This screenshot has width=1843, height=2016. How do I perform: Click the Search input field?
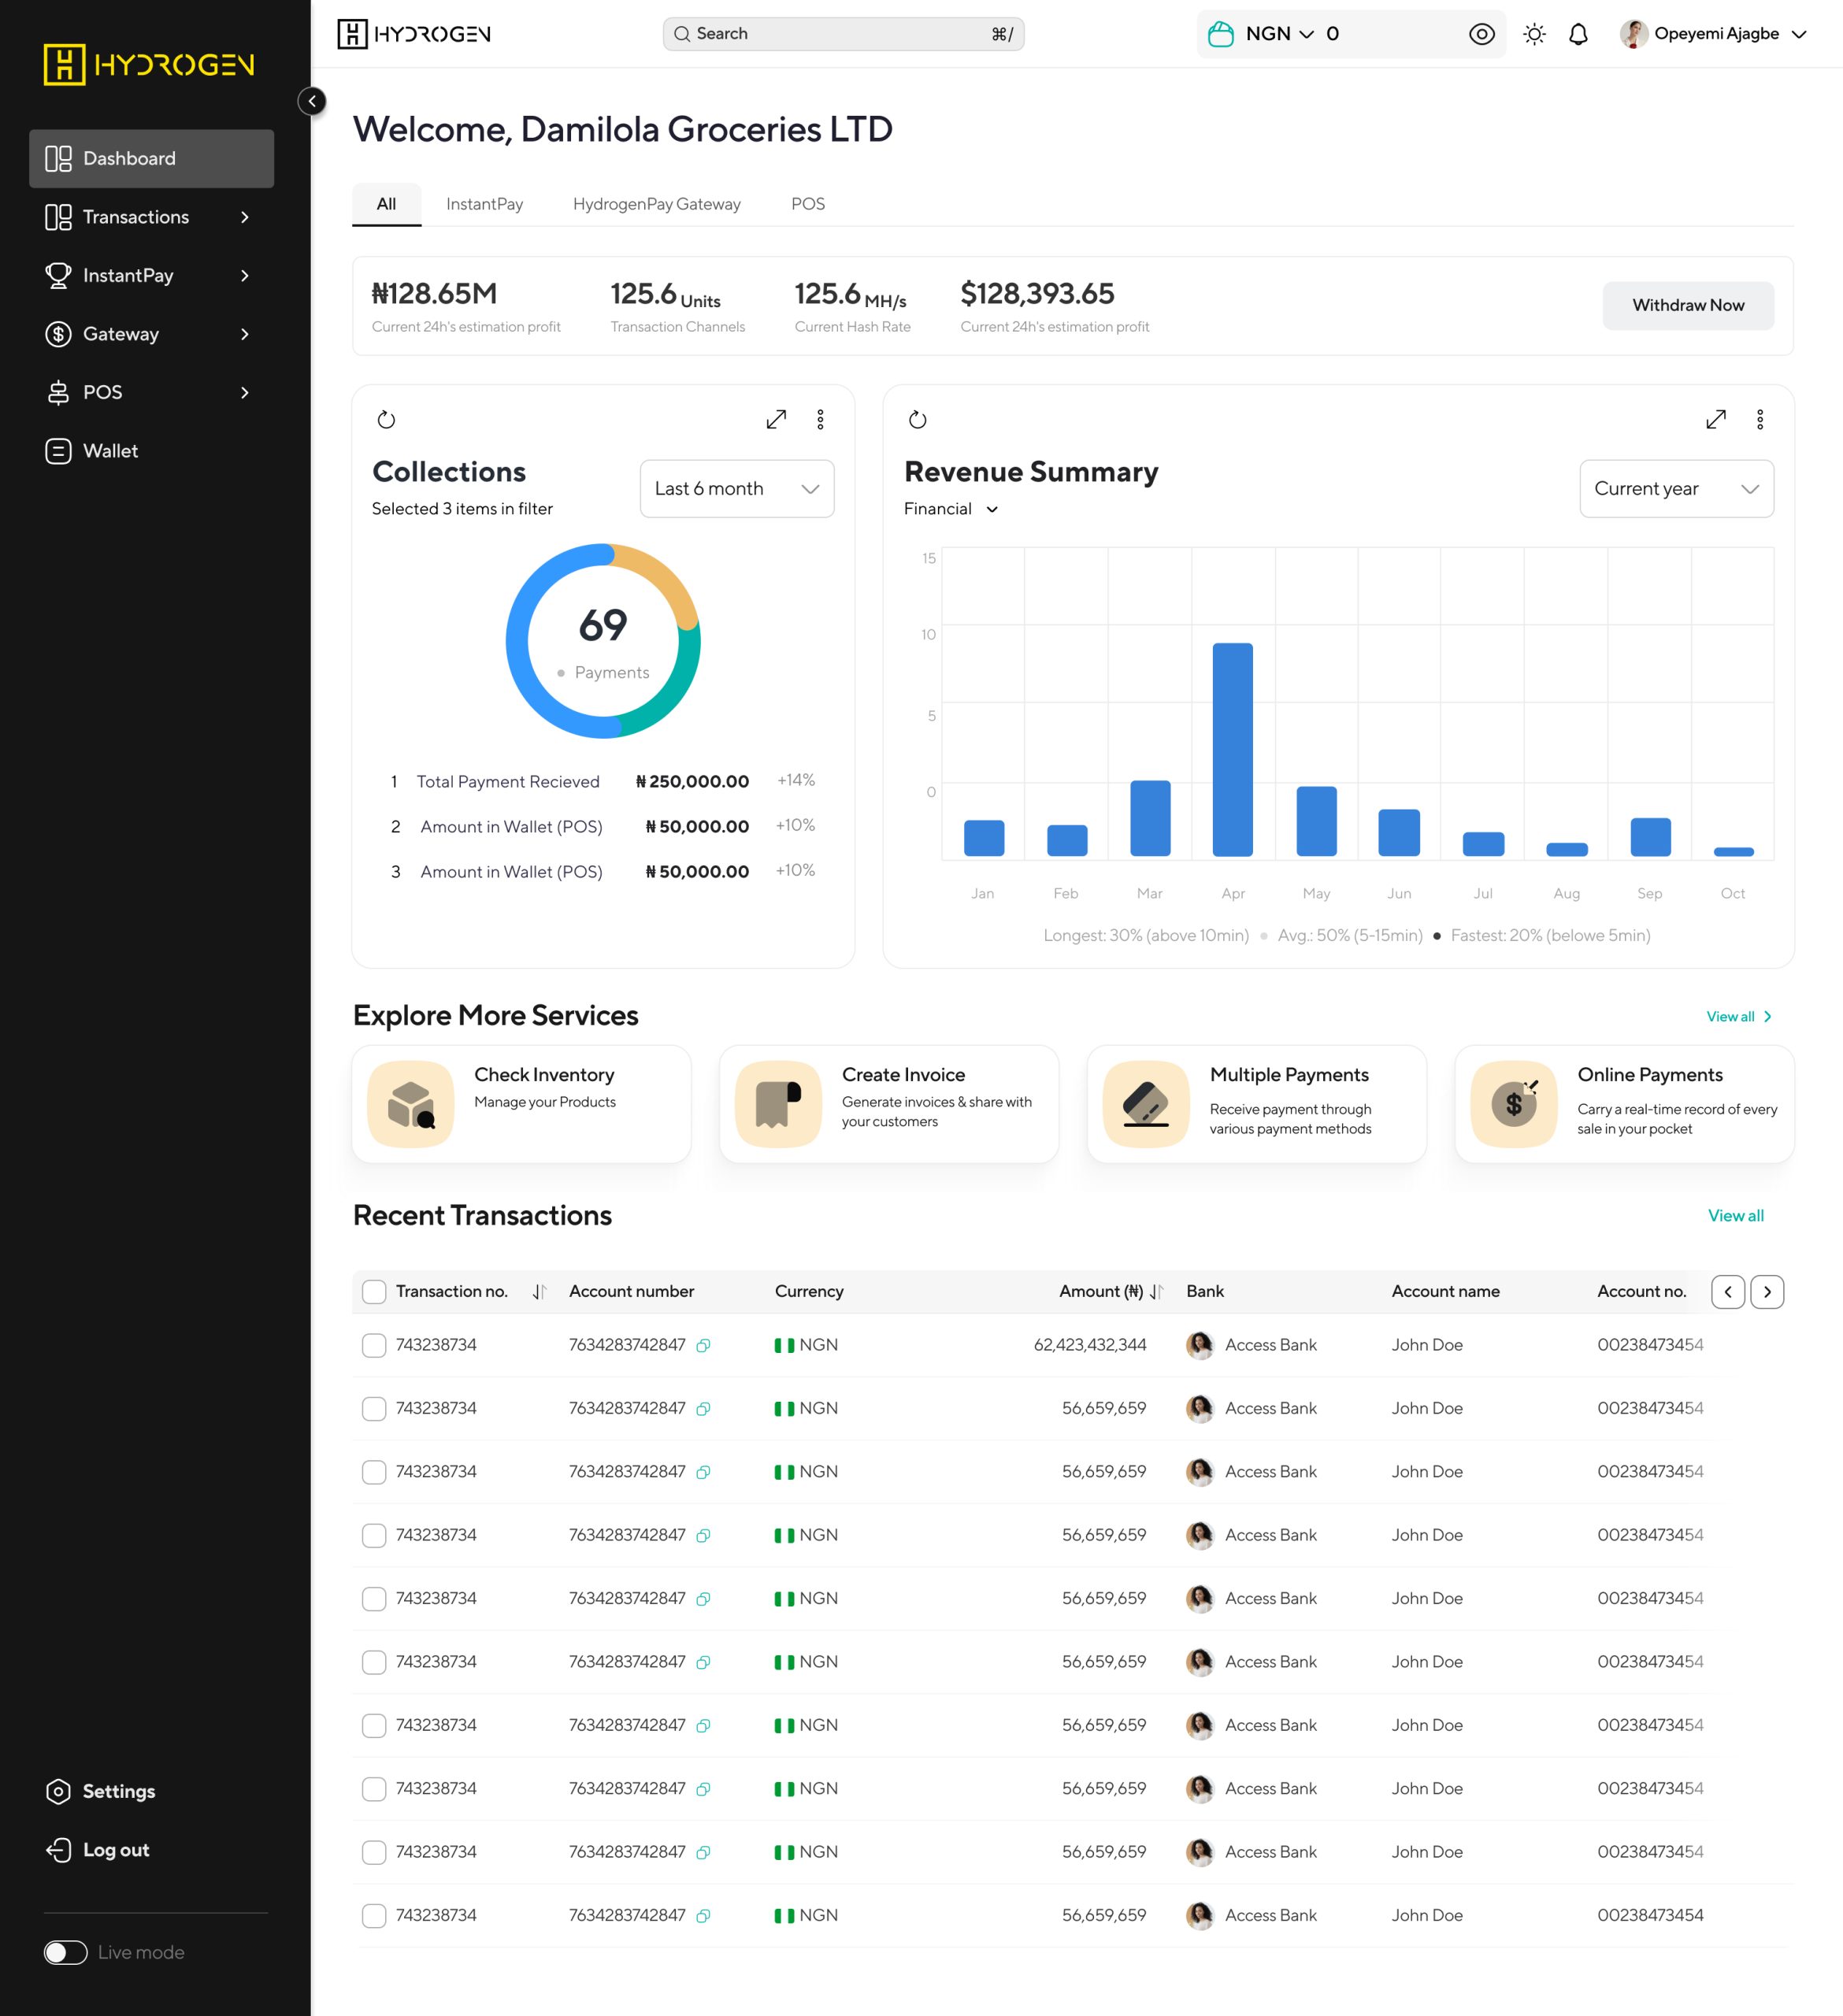[842, 34]
